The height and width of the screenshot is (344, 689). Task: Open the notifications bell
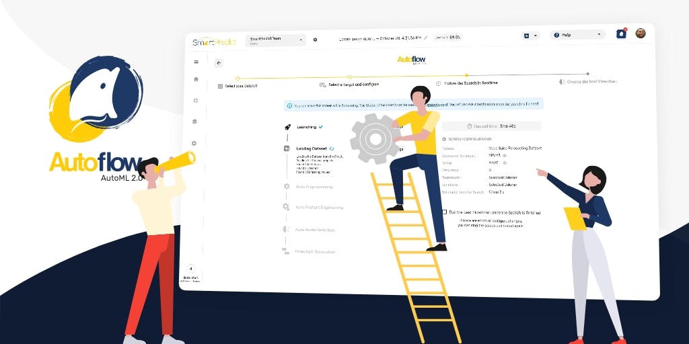pos(621,34)
